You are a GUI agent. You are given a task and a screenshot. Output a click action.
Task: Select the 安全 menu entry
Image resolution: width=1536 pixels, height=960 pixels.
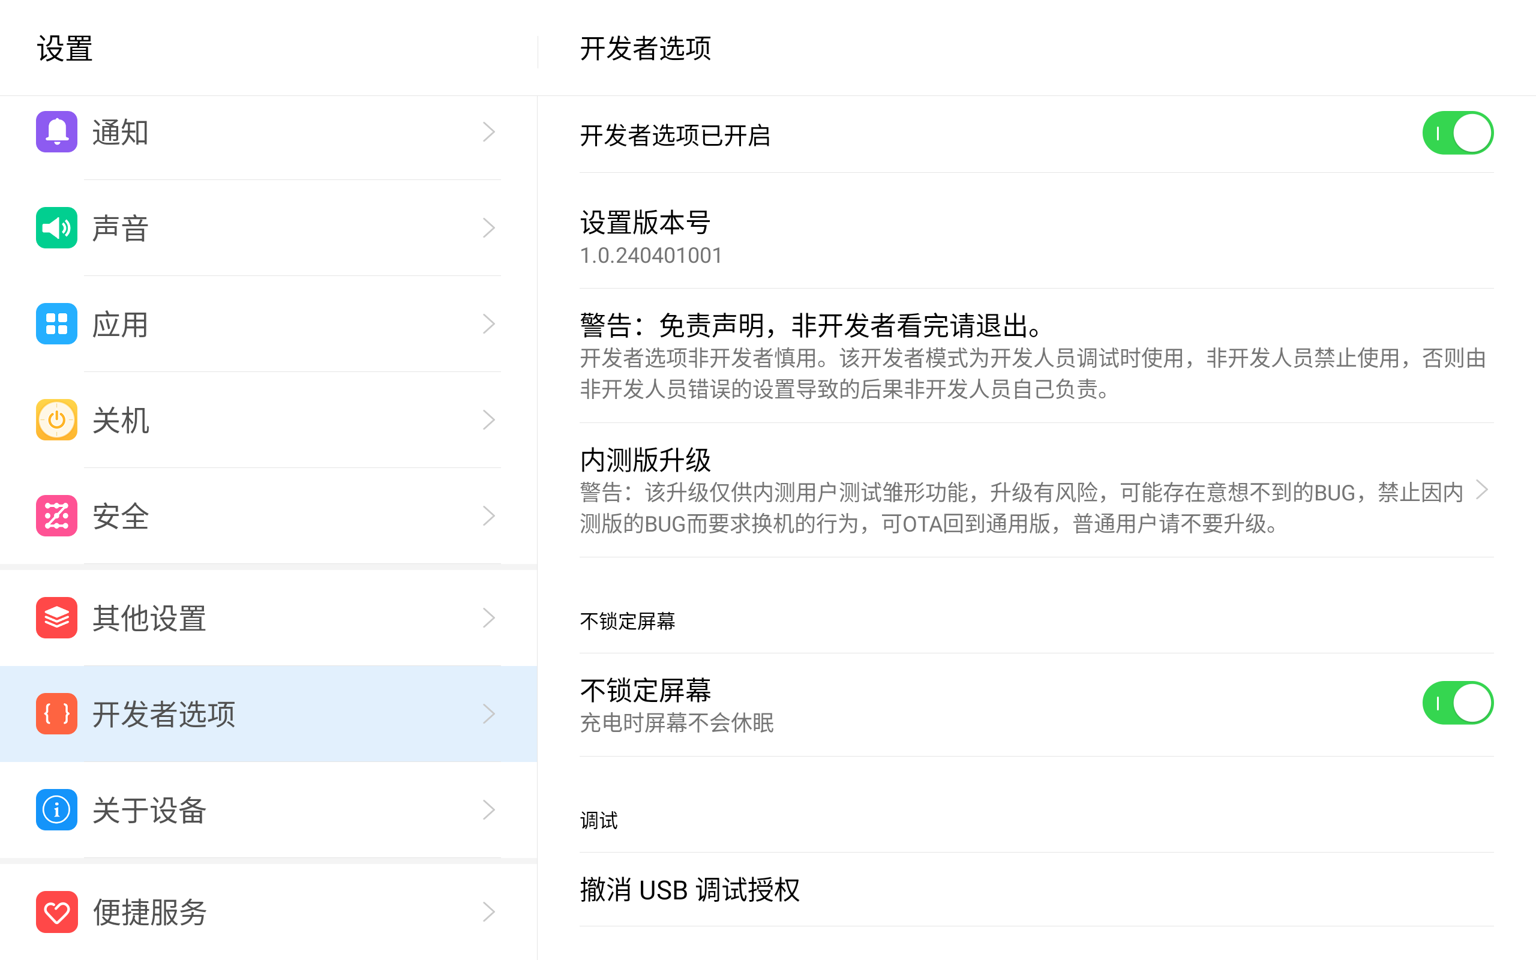[x=268, y=515]
